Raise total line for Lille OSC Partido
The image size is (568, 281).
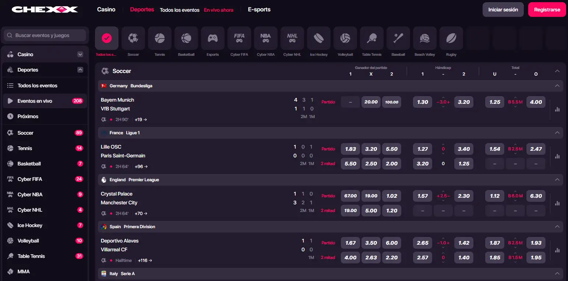pos(515,145)
